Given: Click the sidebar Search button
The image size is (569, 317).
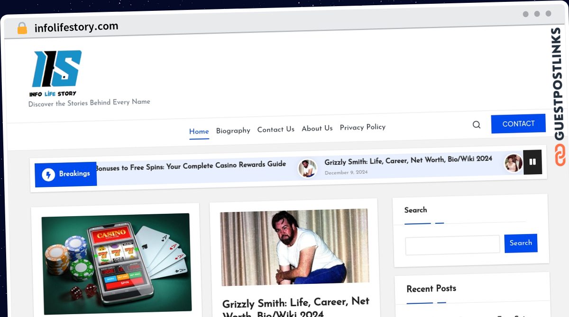Looking at the screenshot, I should point(521,243).
